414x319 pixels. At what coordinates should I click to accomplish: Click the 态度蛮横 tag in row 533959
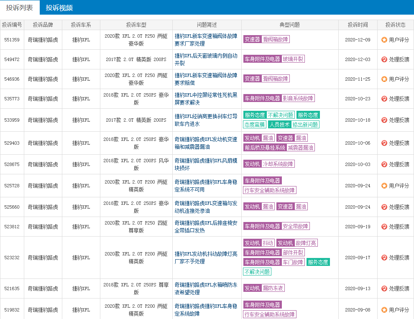(x=255, y=124)
